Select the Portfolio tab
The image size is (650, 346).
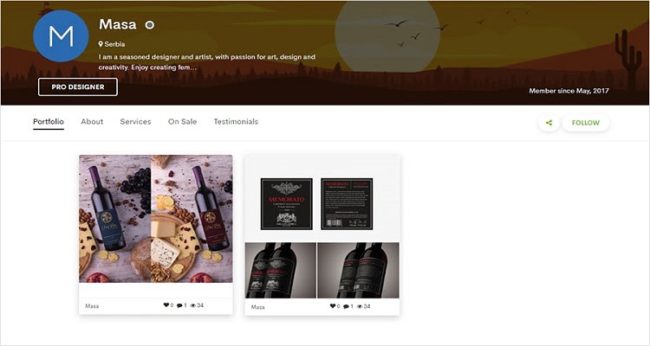(49, 122)
